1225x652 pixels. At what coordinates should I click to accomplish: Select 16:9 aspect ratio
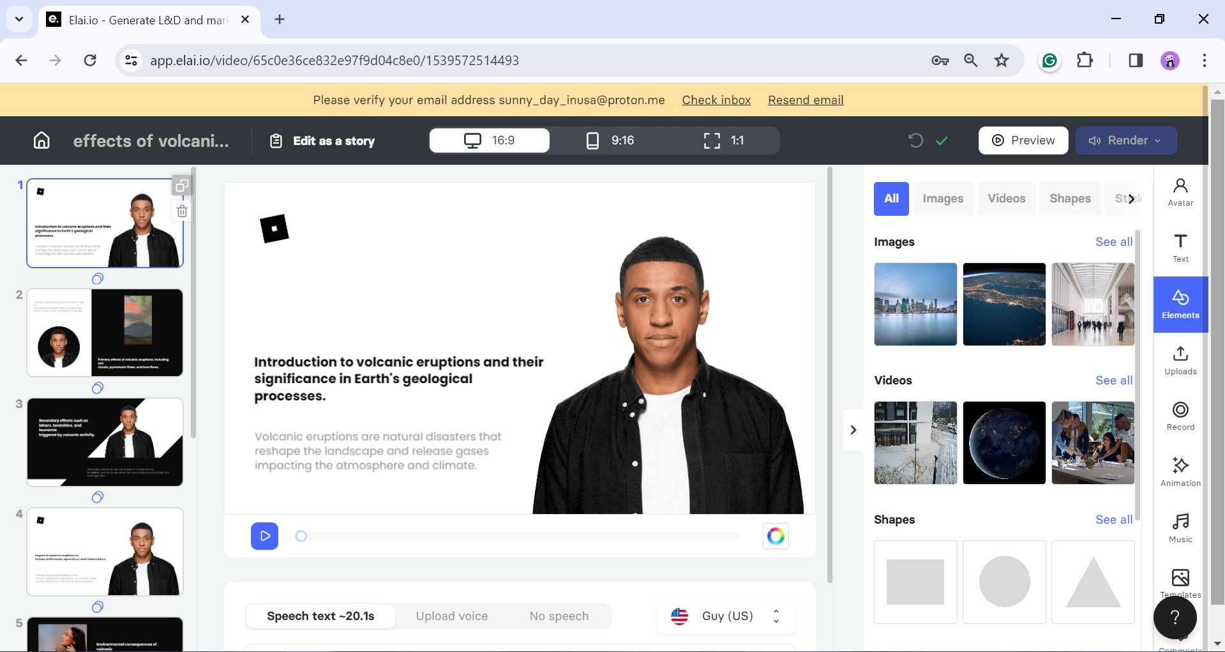490,140
